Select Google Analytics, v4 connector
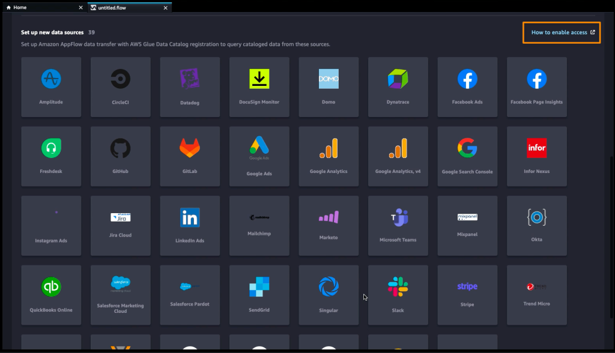This screenshot has height=353, width=615. pyautogui.click(x=398, y=157)
